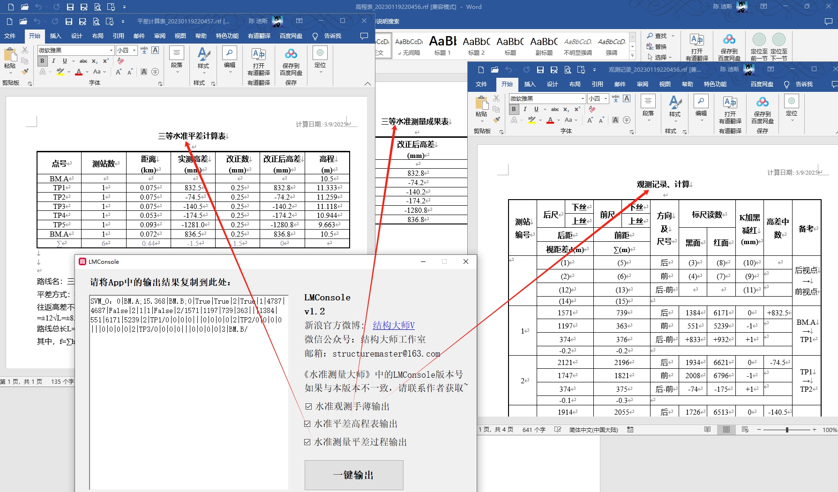Click the Save icon in 高程表 title bar
The width and height of the screenshot is (838, 492).
(x=70, y=7)
